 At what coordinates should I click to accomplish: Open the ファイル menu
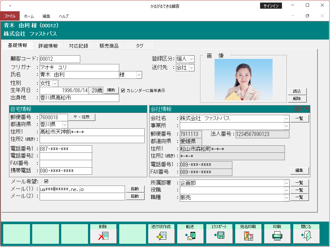click(x=10, y=16)
